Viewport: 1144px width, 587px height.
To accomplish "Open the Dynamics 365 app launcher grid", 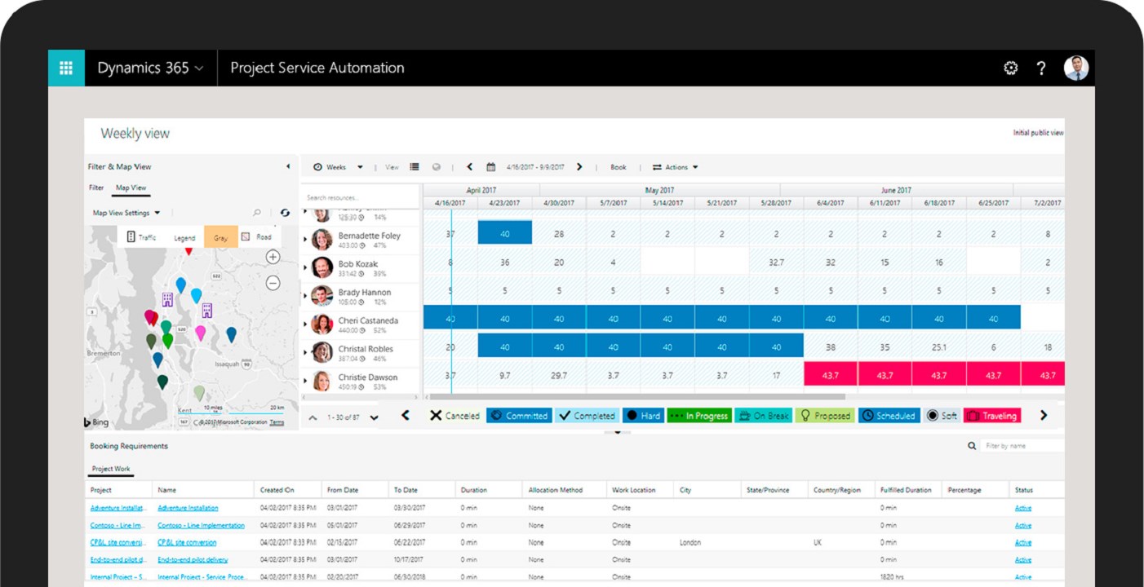I will [66, 68].
